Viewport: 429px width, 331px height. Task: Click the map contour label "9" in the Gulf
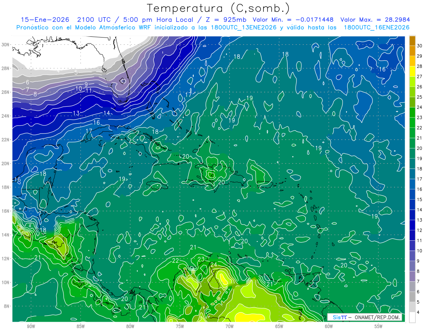click(86, 85)
